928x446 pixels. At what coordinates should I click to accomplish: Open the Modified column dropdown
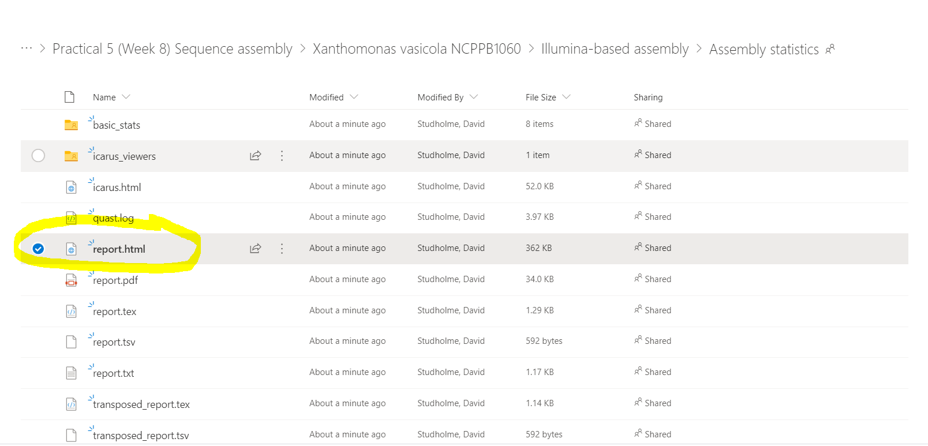(354, 97)
